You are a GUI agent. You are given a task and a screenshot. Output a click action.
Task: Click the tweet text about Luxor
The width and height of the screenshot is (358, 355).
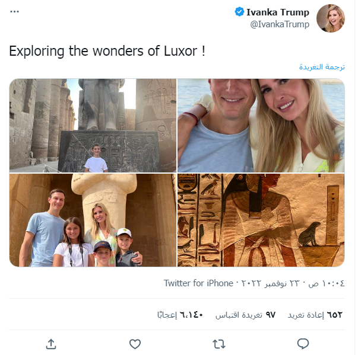(x=107, y=51)
